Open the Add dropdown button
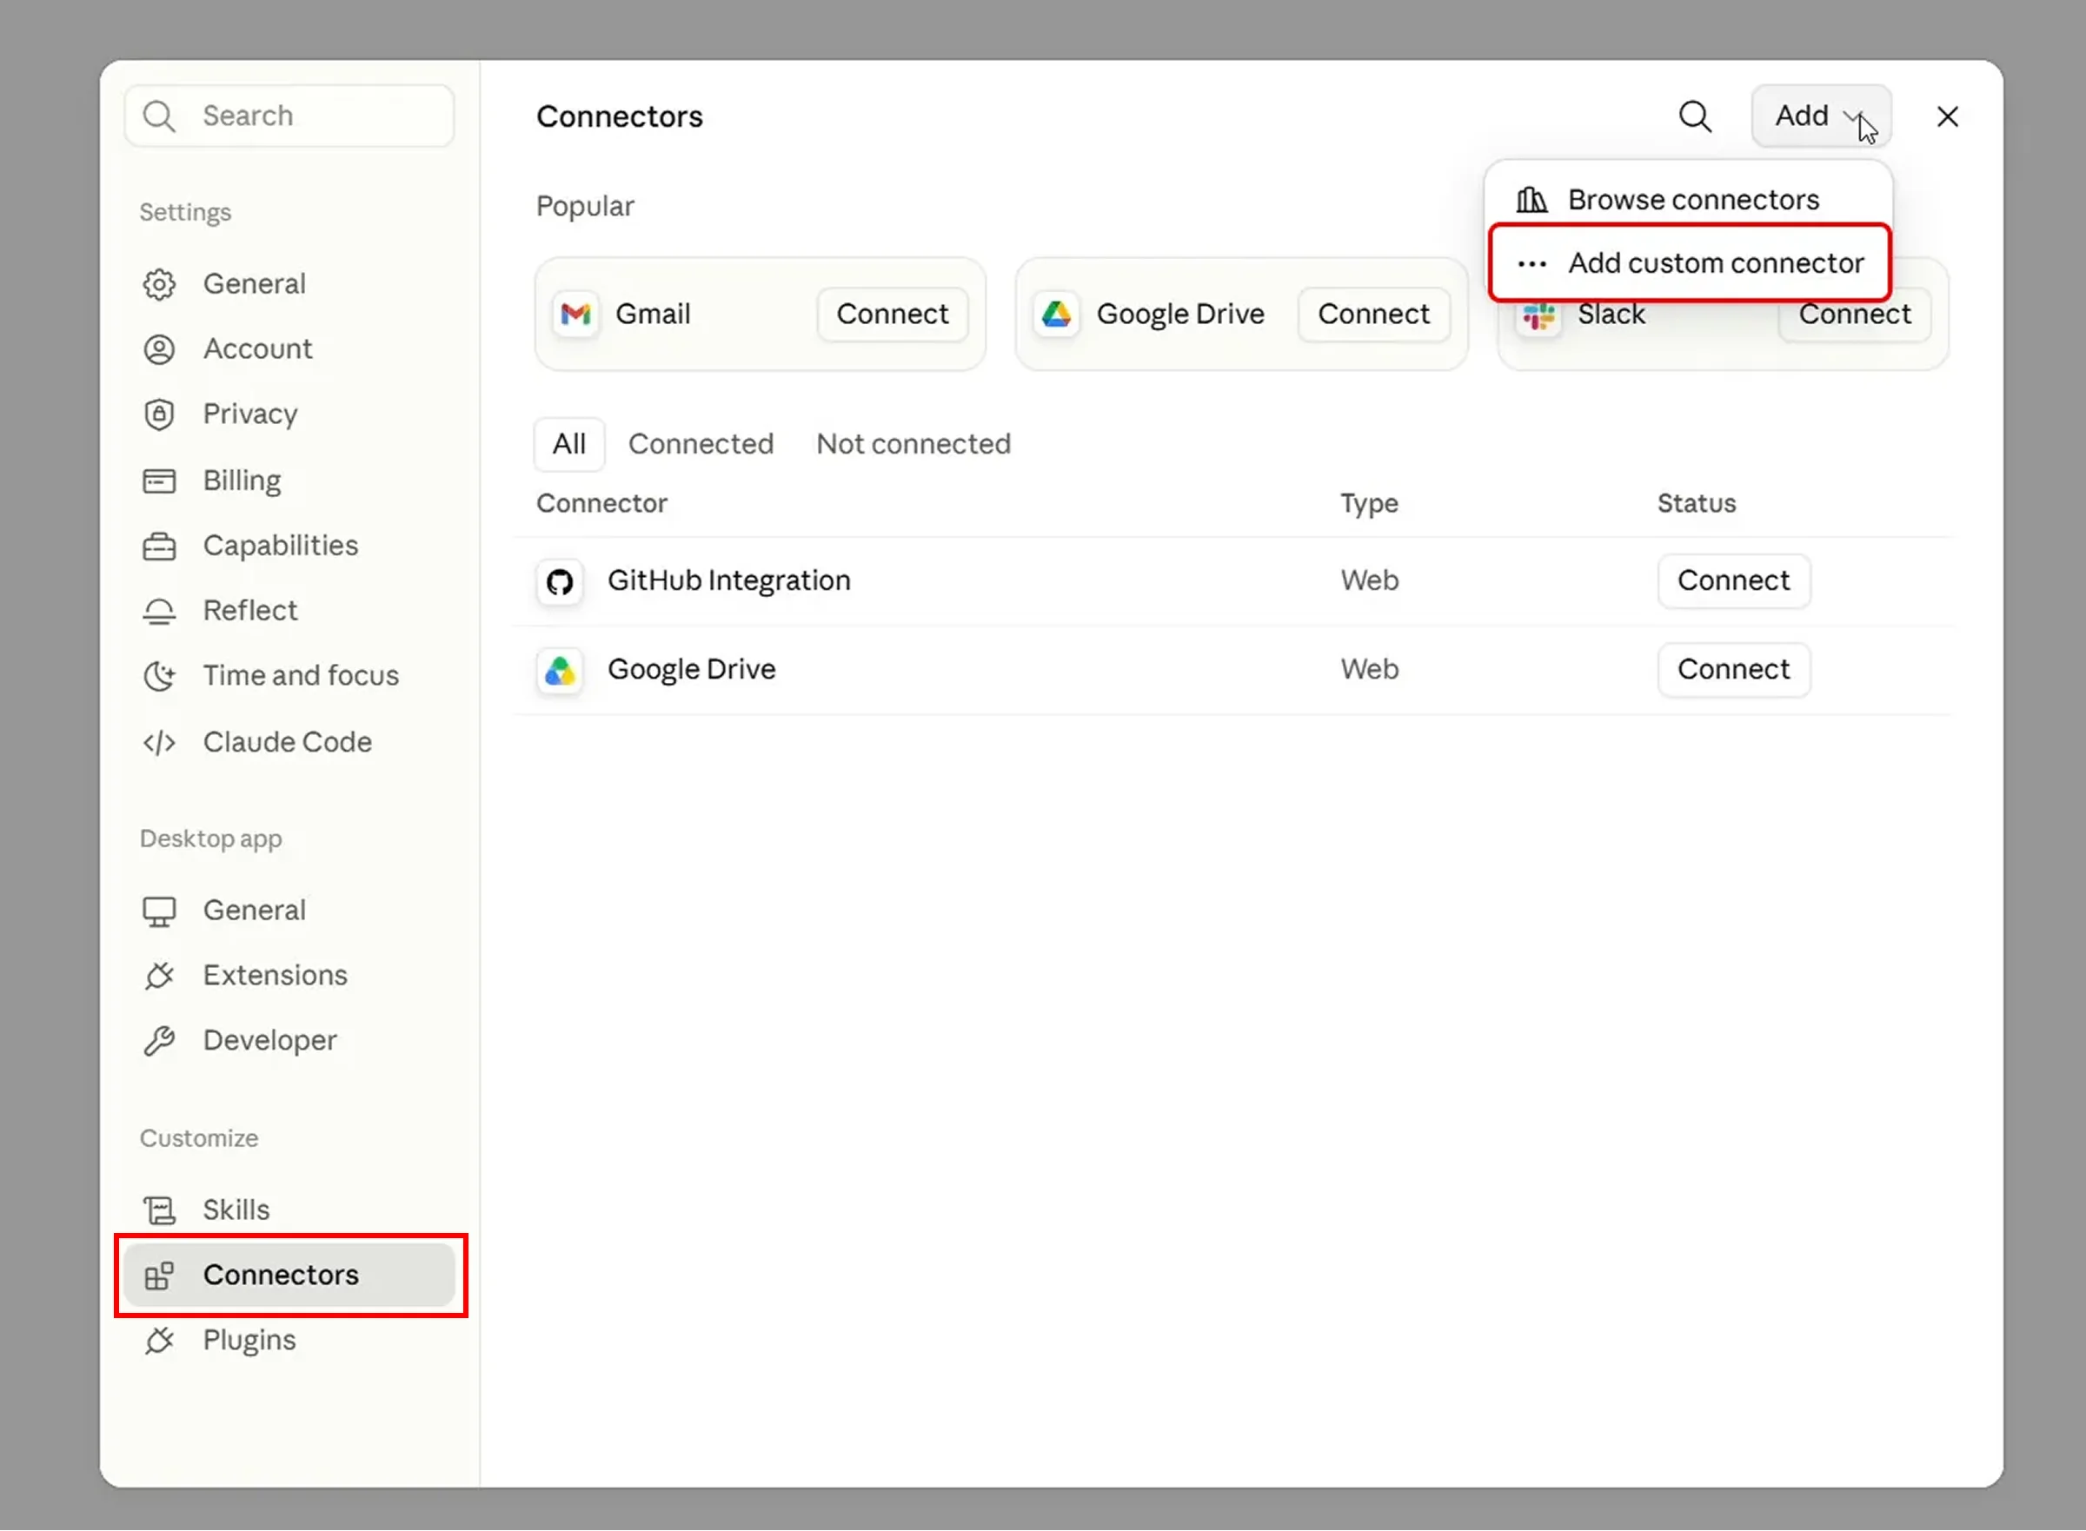Image resolution: width=2086 pixels, height=1531 pixels. 1821,116
